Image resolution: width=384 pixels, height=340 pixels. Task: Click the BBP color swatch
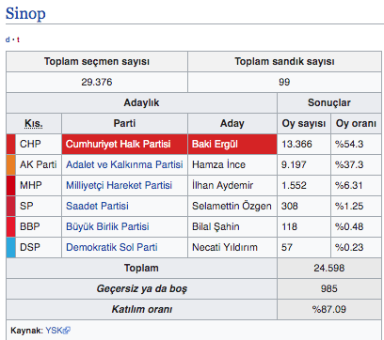[x=11, y=226]
